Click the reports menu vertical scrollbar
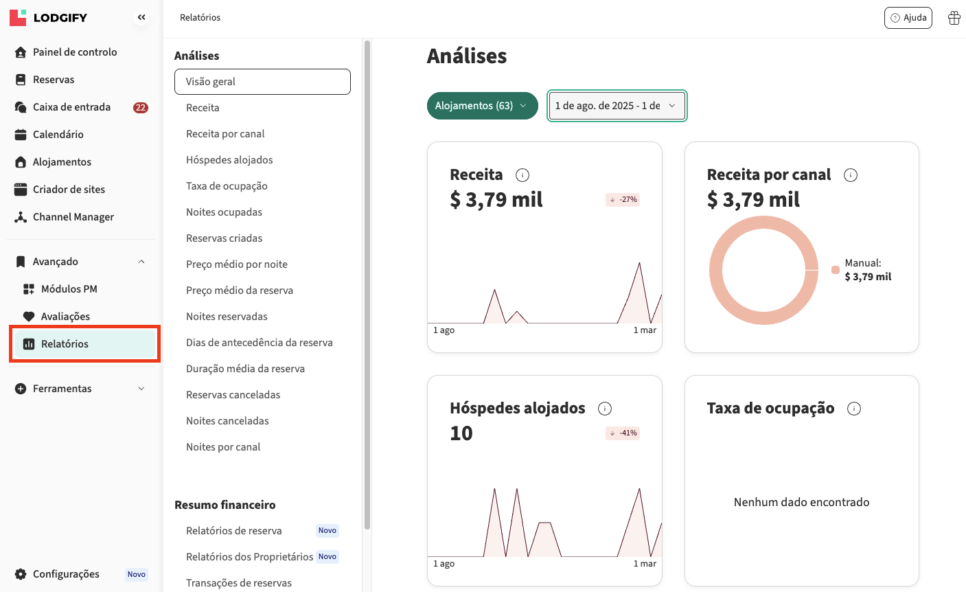 coord(367,275)
